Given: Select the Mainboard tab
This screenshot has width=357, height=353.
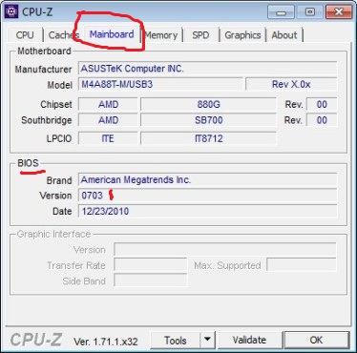Looking at the screenshot, I should click(112, 34).
